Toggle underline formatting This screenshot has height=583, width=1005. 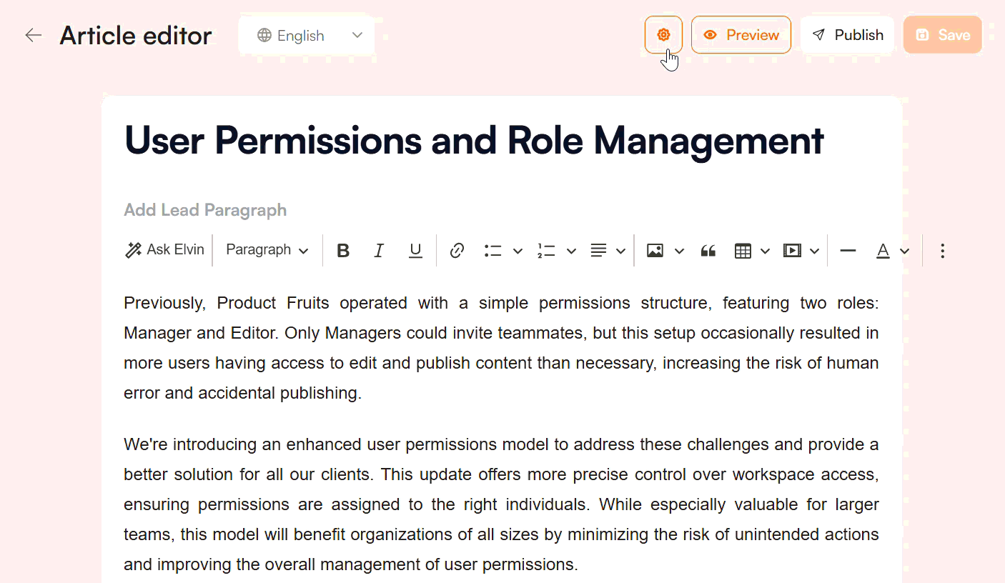(415, 251)
